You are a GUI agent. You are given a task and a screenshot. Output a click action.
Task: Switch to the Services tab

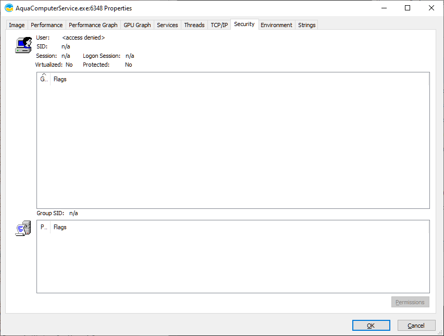pos(167,25)
